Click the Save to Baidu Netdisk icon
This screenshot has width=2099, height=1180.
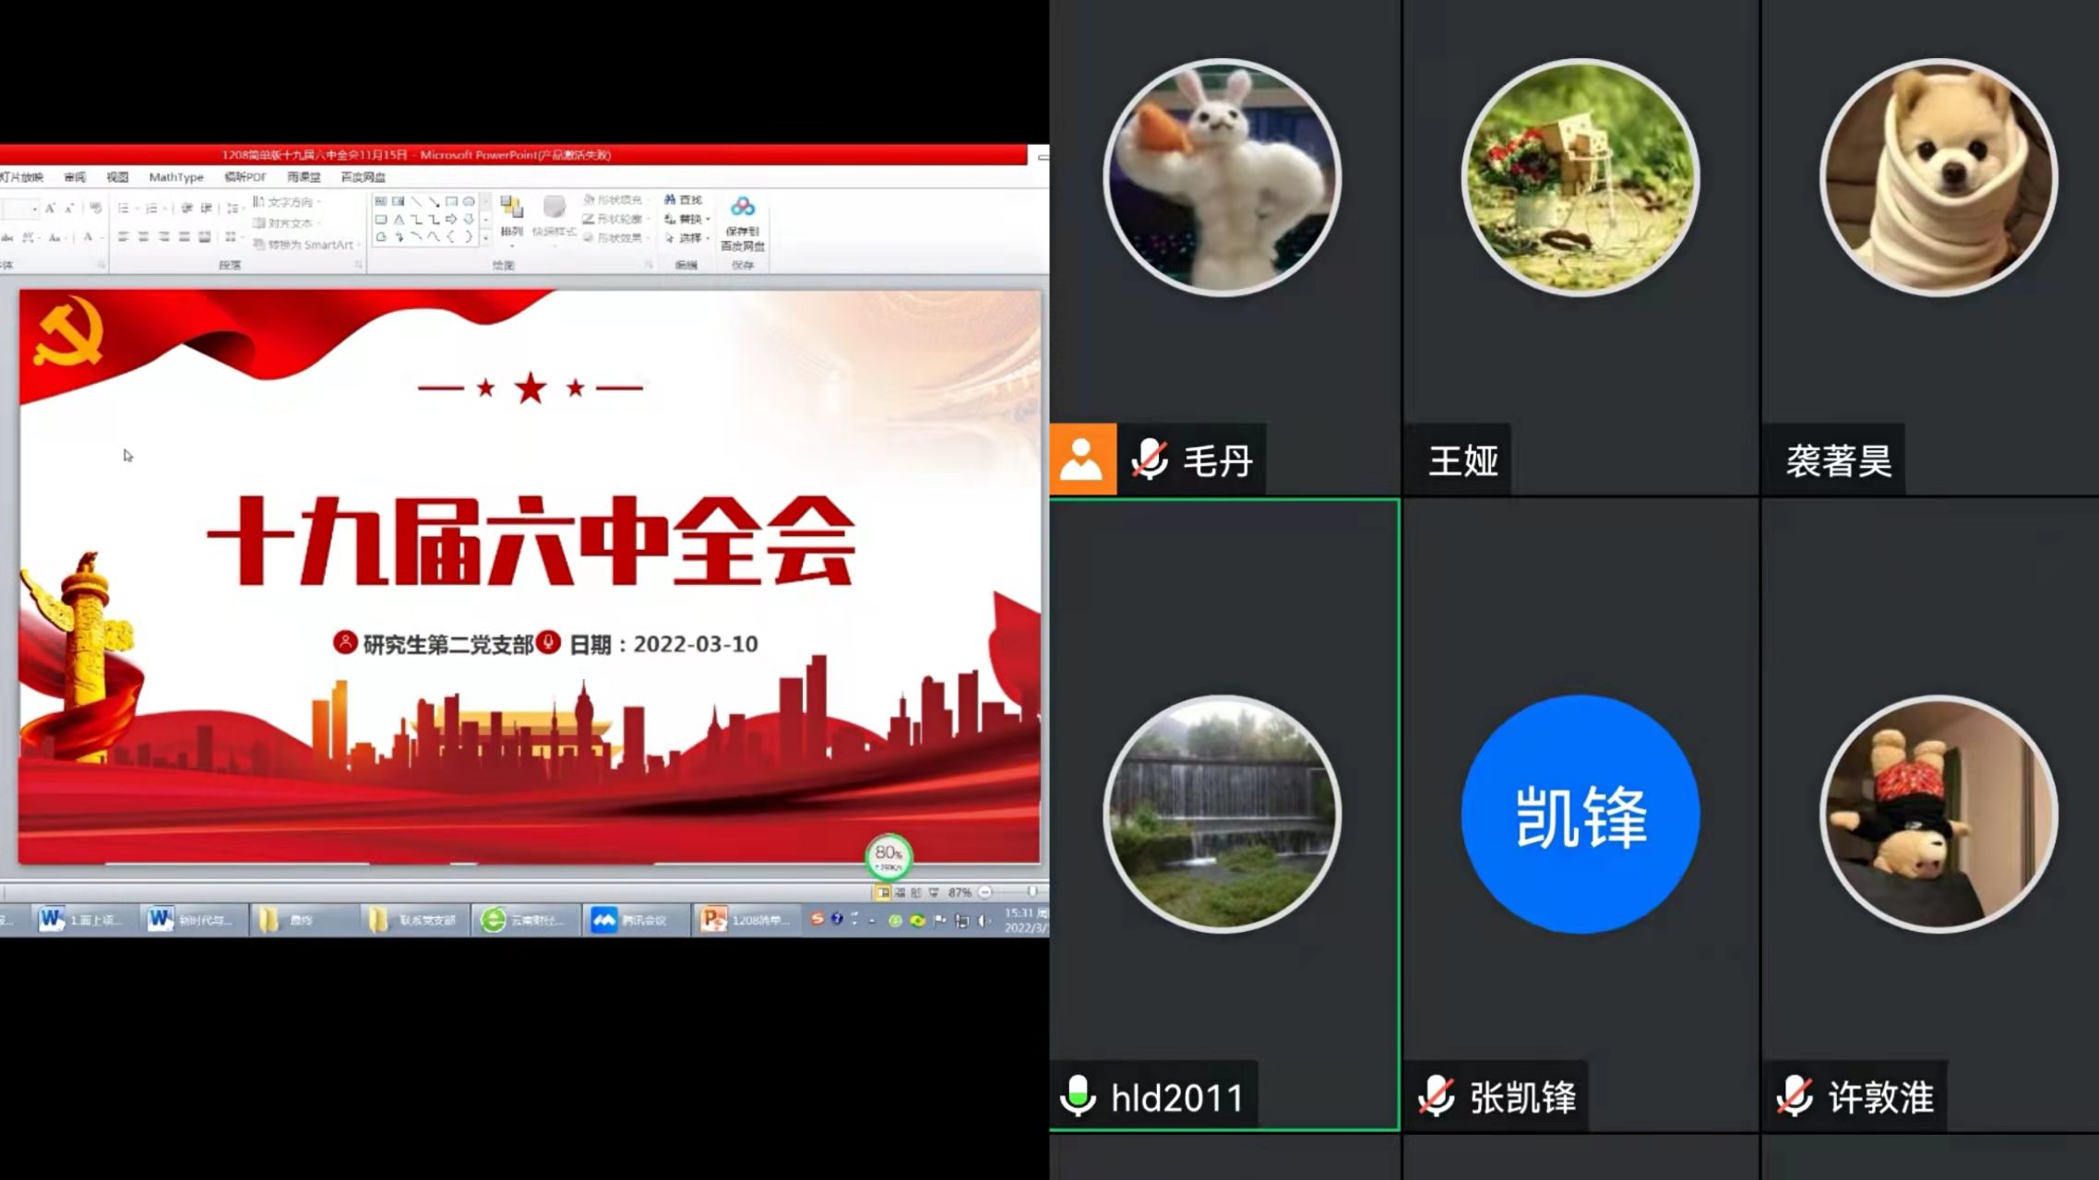743,208
